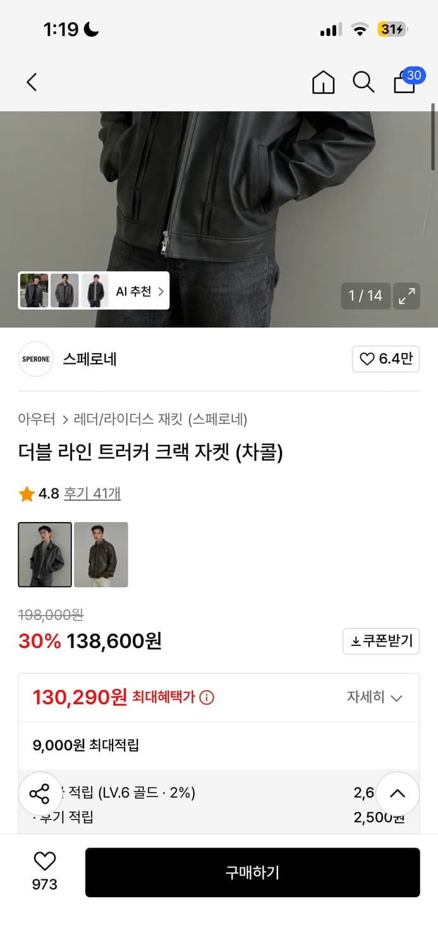Click the search magnifier icon

click(363, 82)
